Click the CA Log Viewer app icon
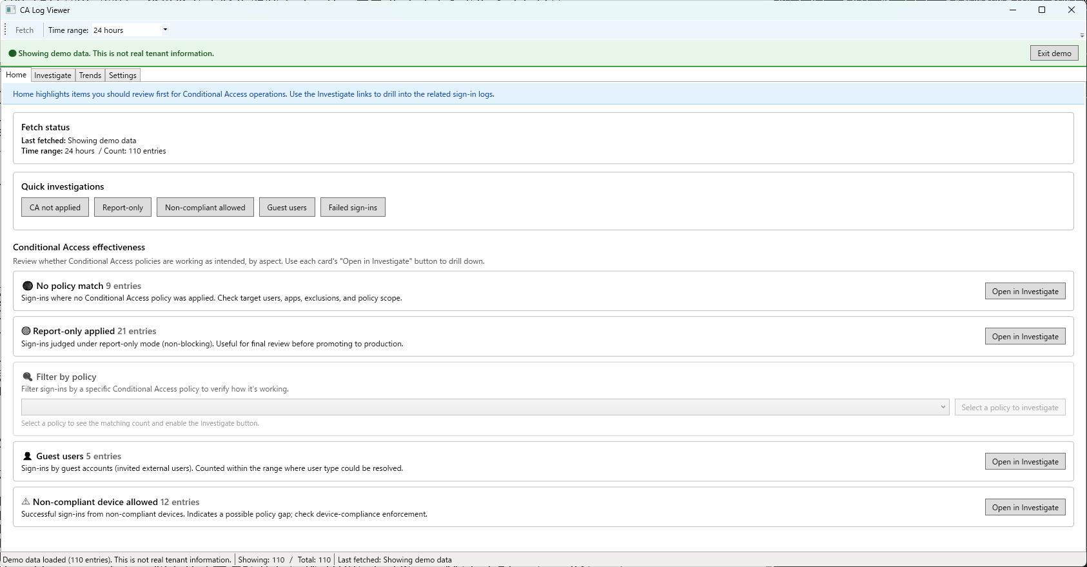 click(x=11, y=10)
